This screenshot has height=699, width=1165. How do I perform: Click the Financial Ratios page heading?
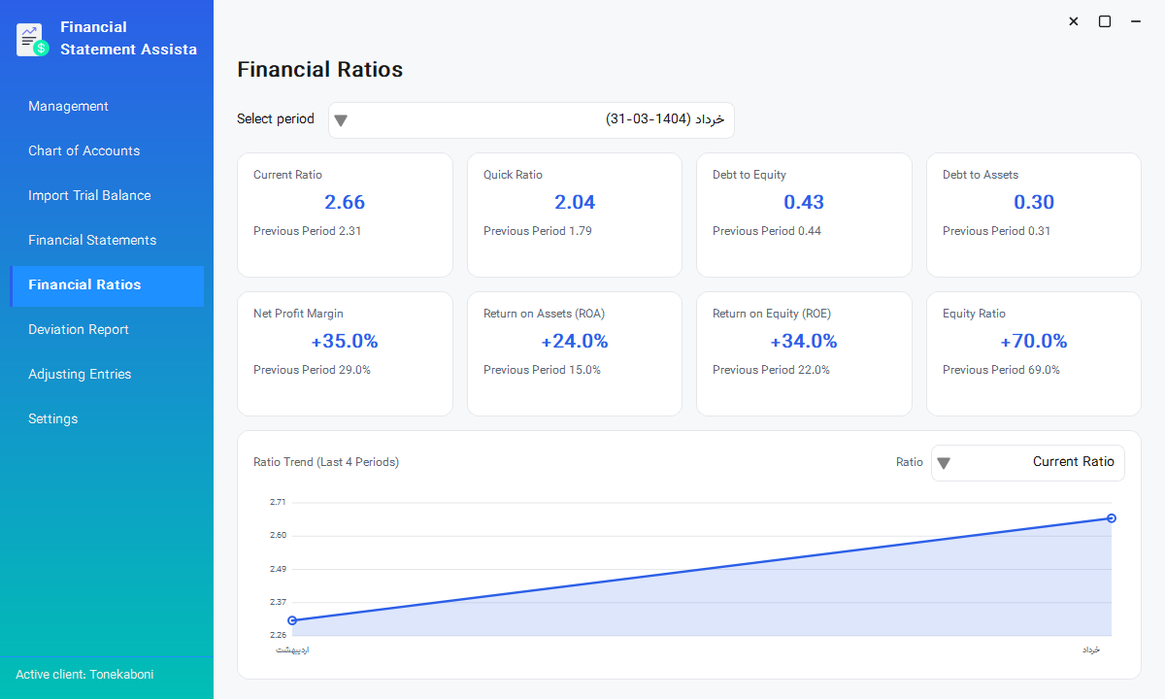point(319,69)
